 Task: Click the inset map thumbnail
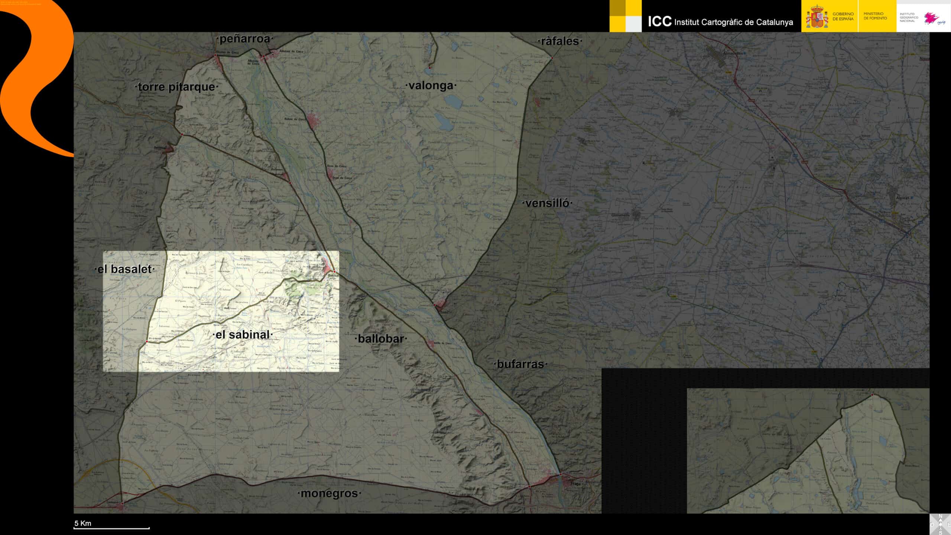[x=808, y=451]
